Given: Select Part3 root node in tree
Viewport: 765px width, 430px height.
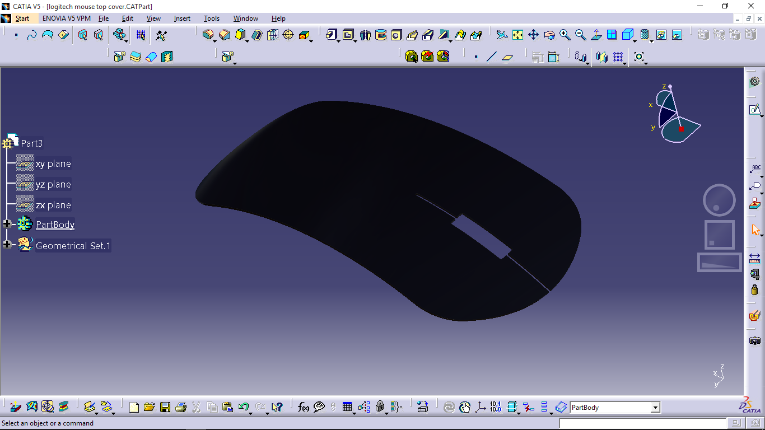Looking at the screenshot, I should click(x=31, y=143).
